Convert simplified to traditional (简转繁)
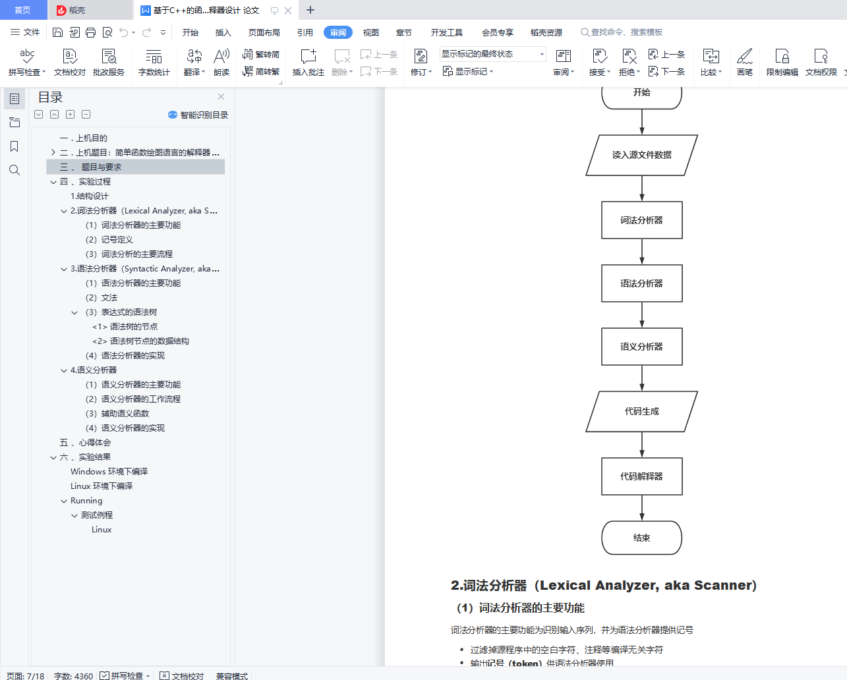 261,71
